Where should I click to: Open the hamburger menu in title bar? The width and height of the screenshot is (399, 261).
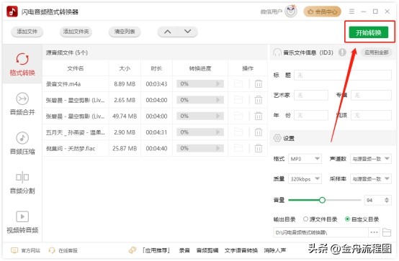pos(351,12)
